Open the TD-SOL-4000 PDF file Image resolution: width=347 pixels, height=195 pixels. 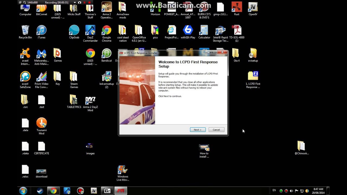[x=237, y=34]
